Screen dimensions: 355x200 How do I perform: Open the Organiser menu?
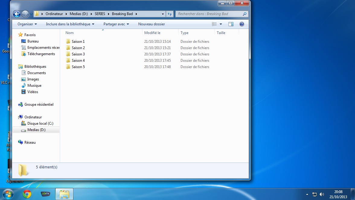[x=27, y=24]
